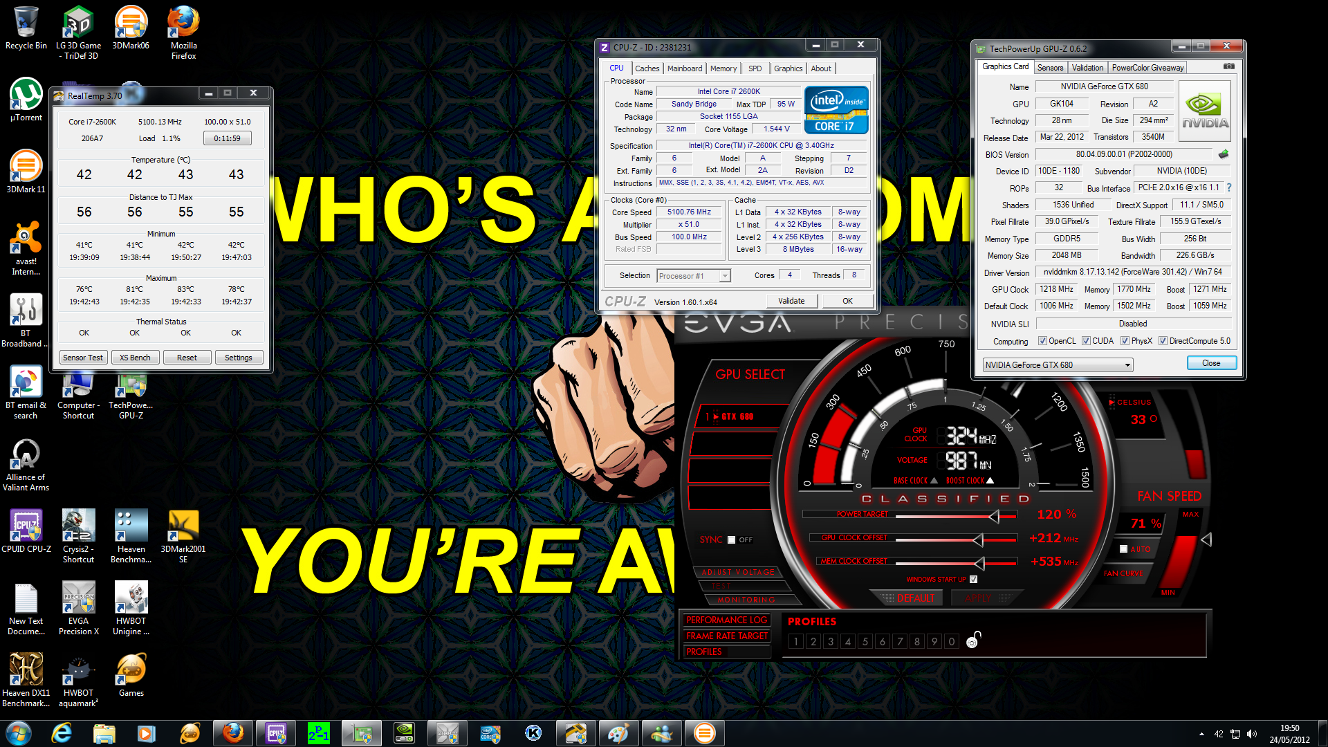
Task: Click GPU-Z screenshot camera icon
Action: 1228,66
